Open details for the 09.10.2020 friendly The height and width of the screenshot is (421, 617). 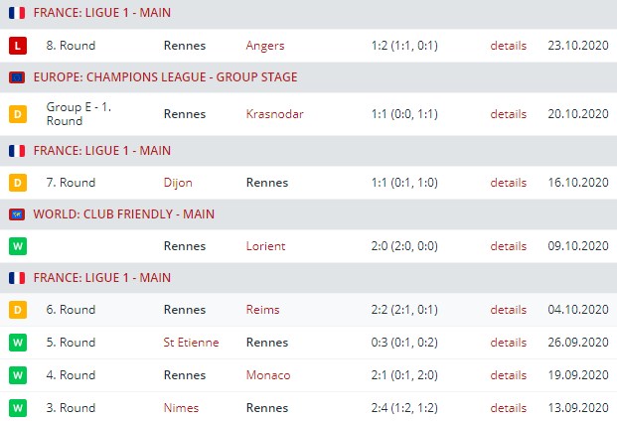click(508, 246)
